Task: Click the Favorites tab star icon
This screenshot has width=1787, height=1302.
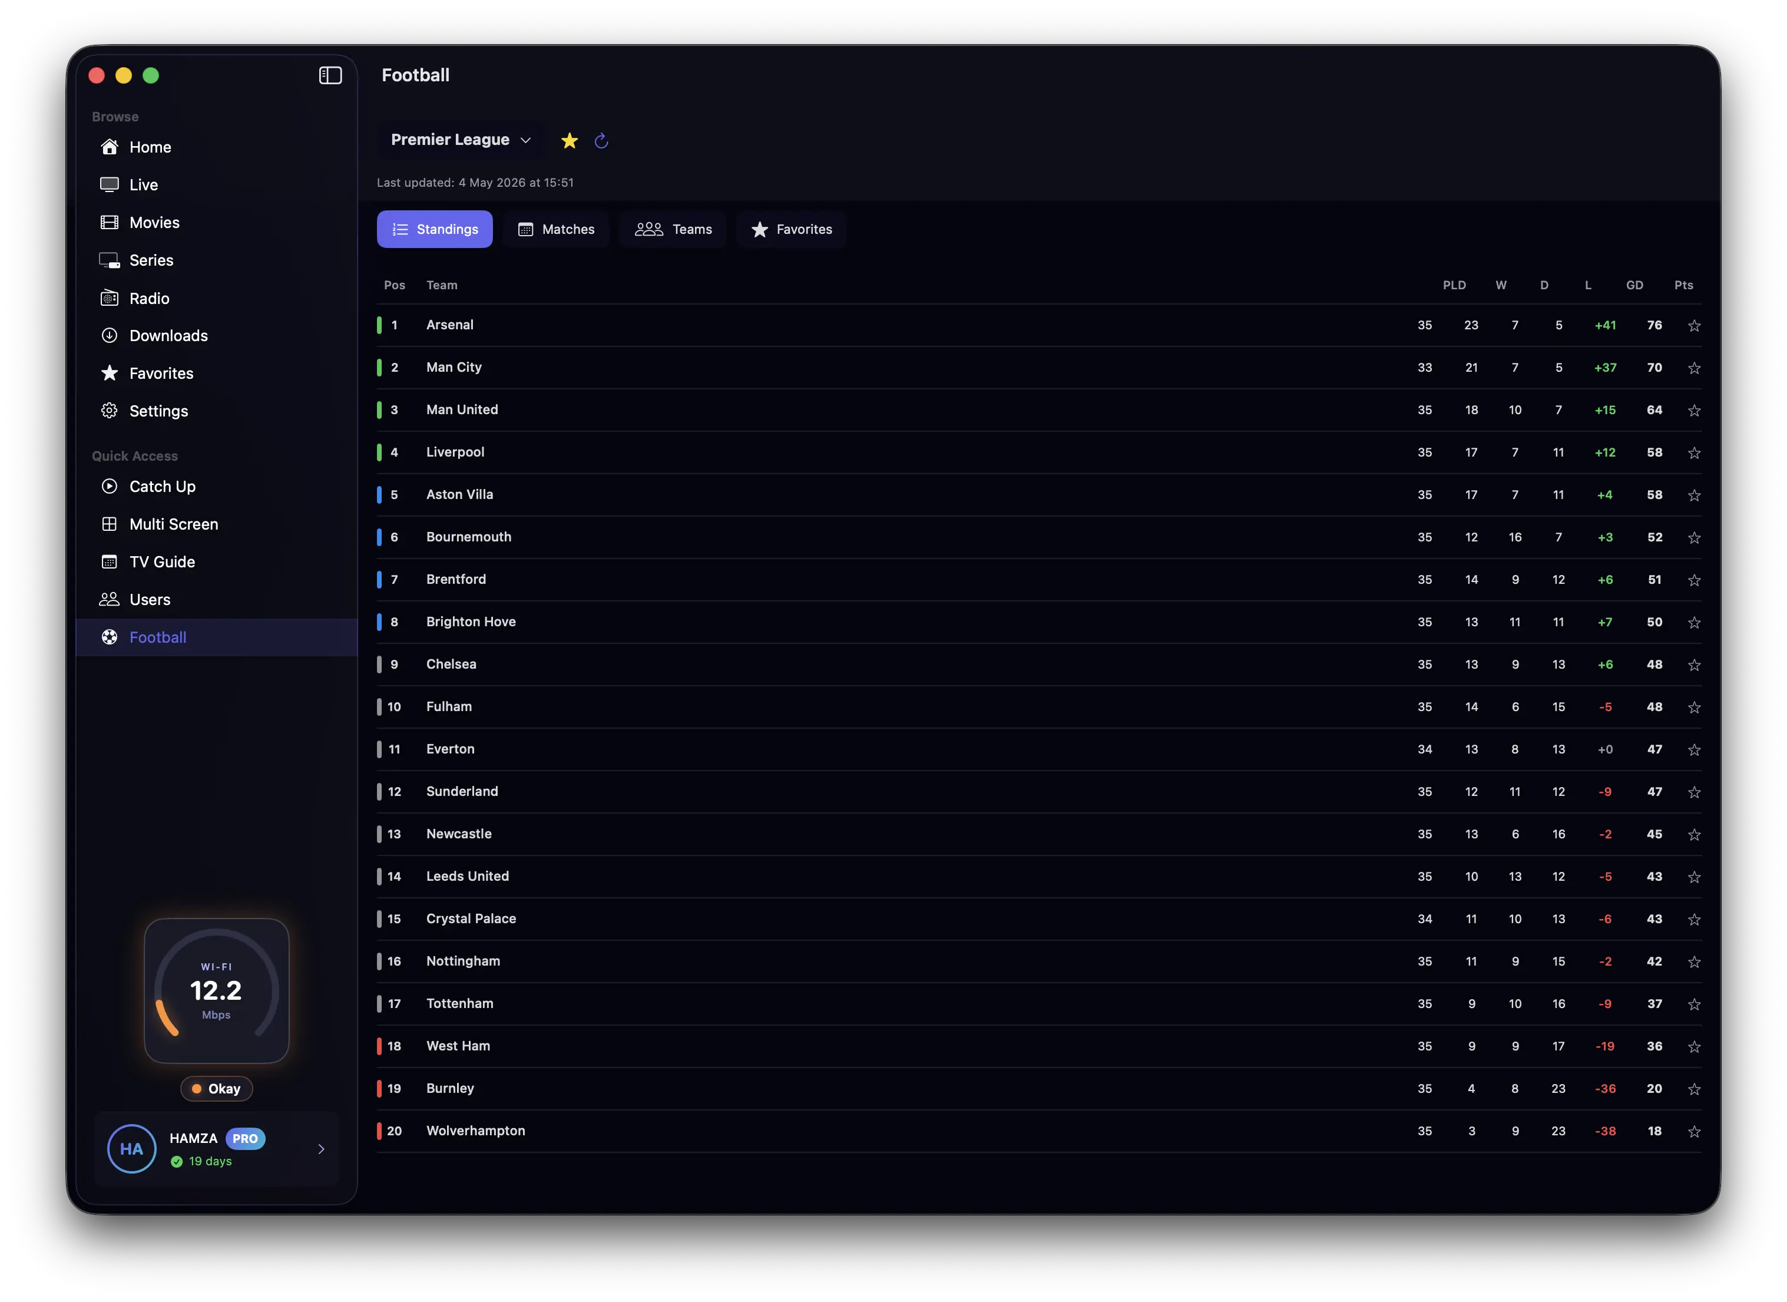Action: point(760,229)
